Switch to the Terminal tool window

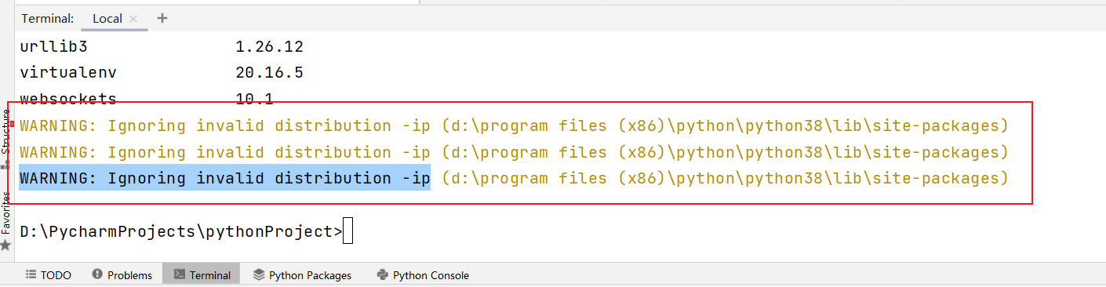click(202, 274)
